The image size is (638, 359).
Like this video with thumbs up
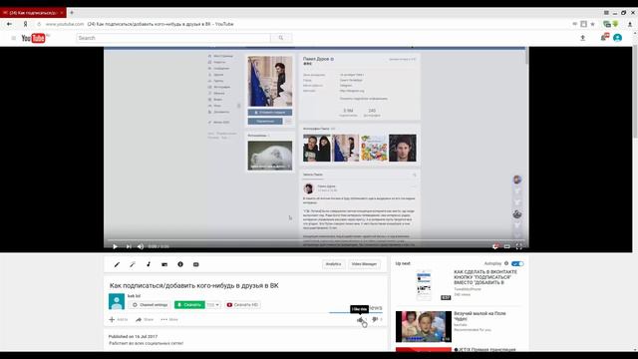pos(361,320)
